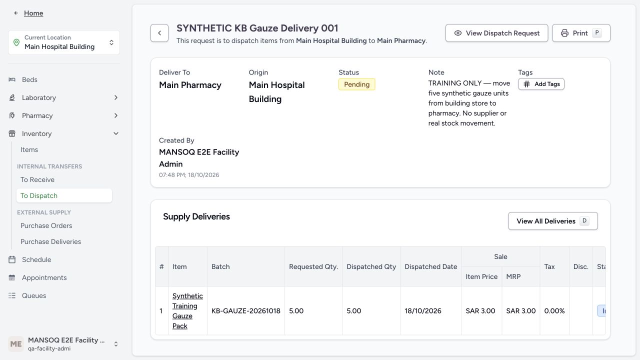
Task: Click the Home back arrow icon
Action: 16,13
